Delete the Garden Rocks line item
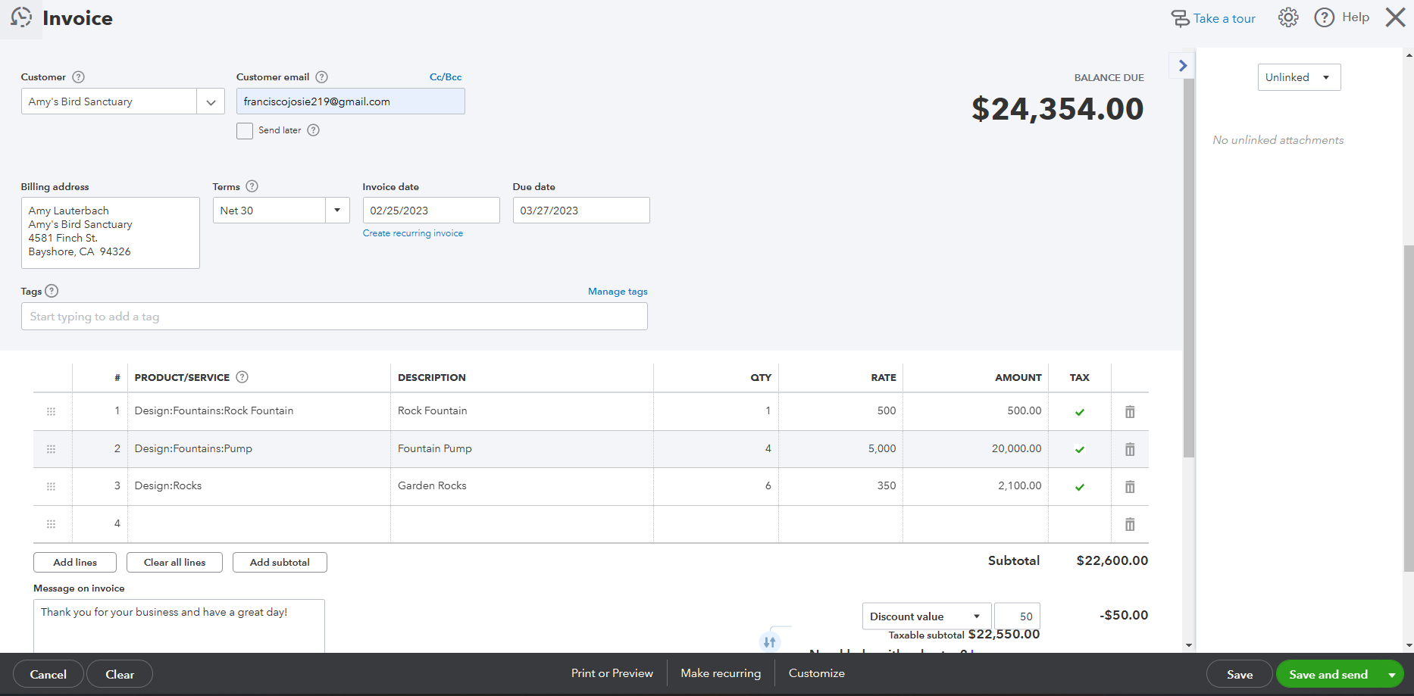 1130,486
